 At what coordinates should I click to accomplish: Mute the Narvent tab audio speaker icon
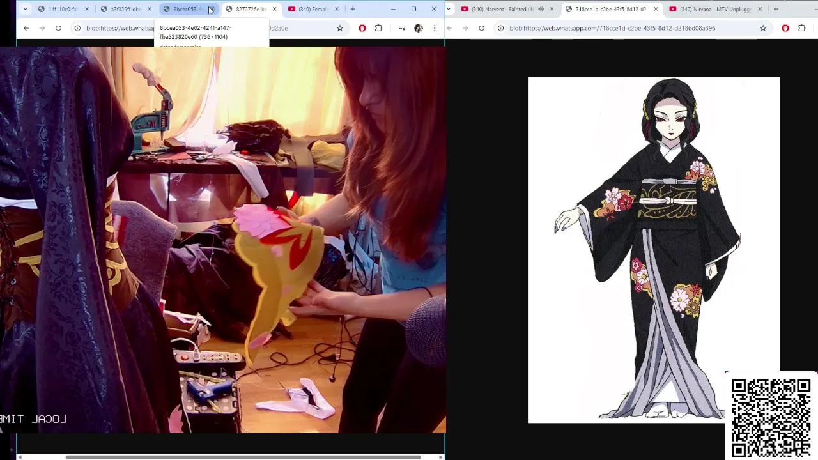541,9
